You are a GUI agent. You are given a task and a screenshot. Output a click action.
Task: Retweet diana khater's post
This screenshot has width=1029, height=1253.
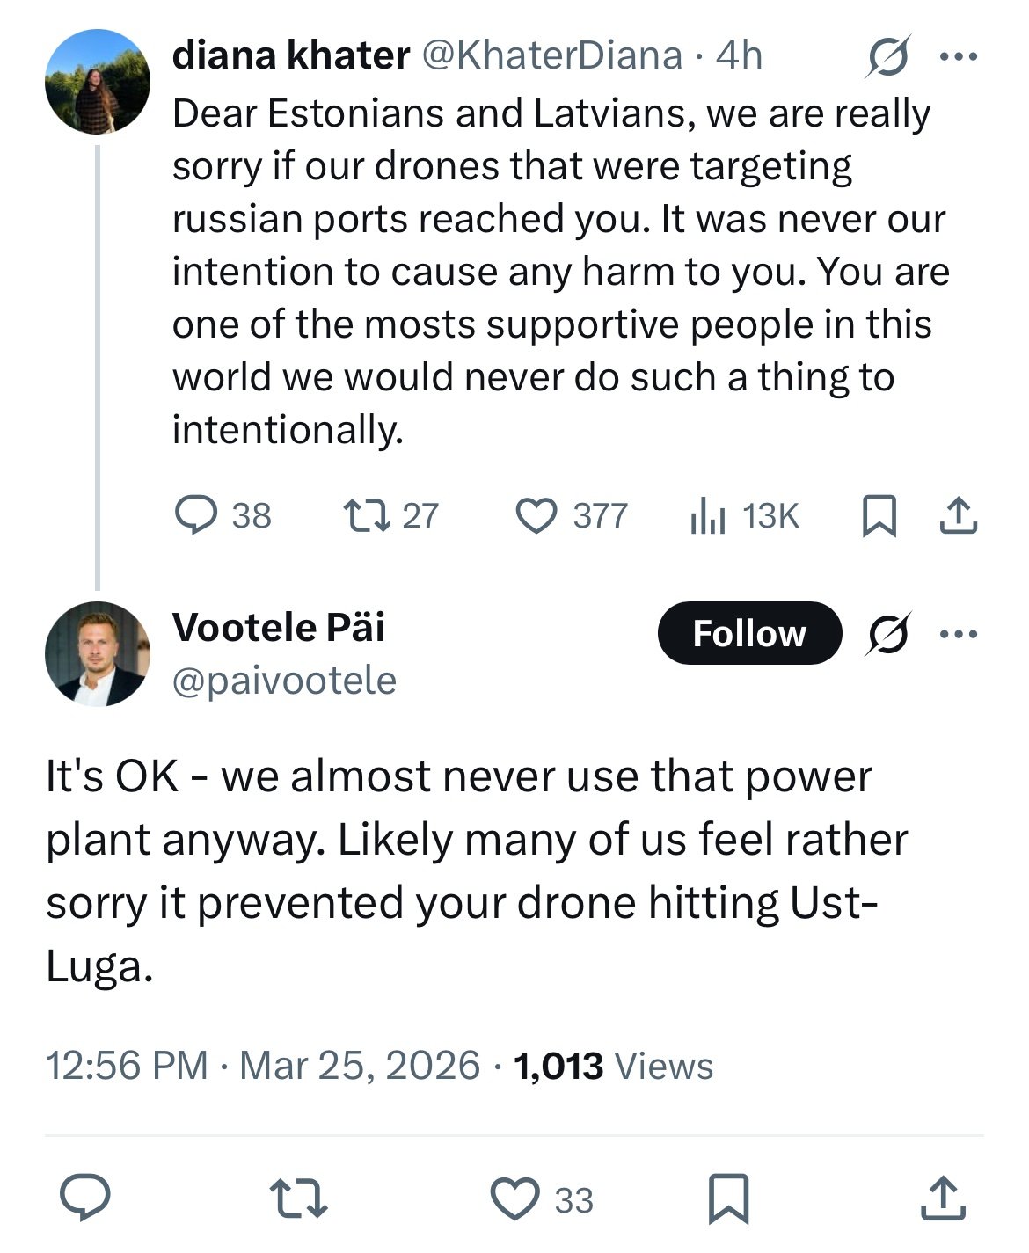[366, 515]
